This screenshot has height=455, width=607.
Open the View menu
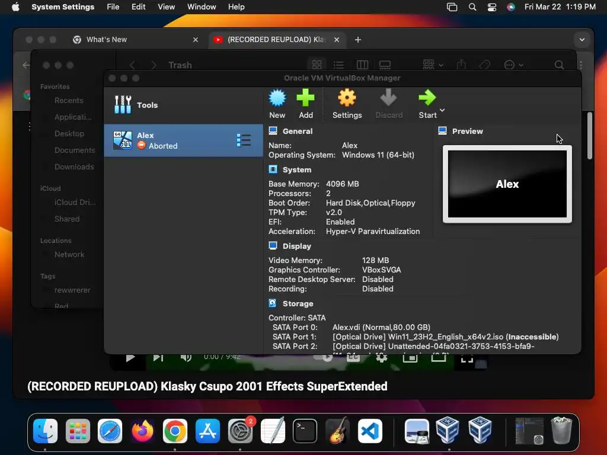coord(166,7)
